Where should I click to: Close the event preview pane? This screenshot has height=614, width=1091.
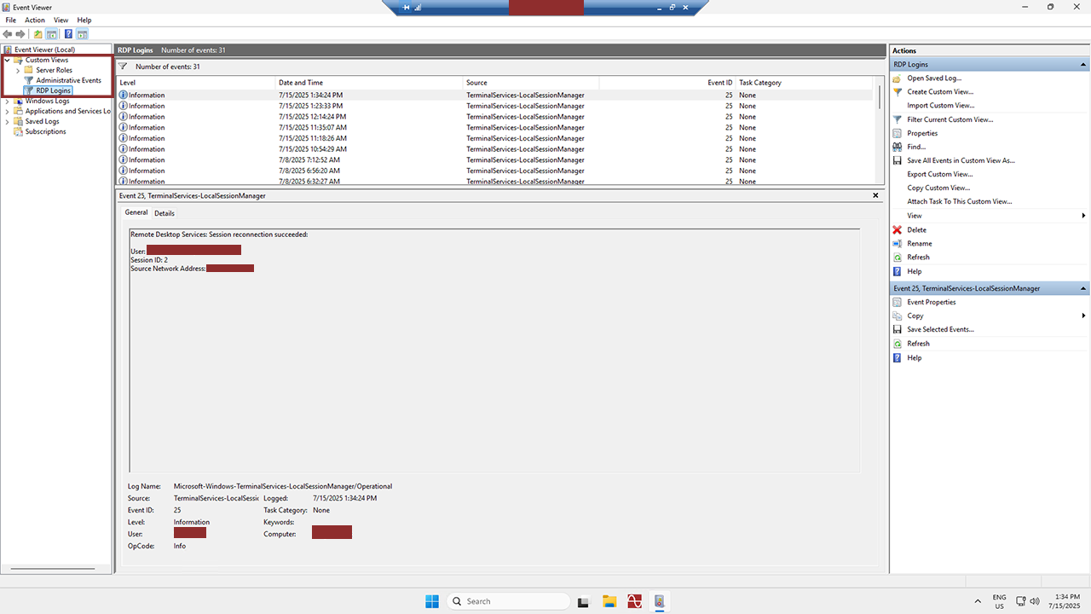pyautogui.click(x=875, y=195)
